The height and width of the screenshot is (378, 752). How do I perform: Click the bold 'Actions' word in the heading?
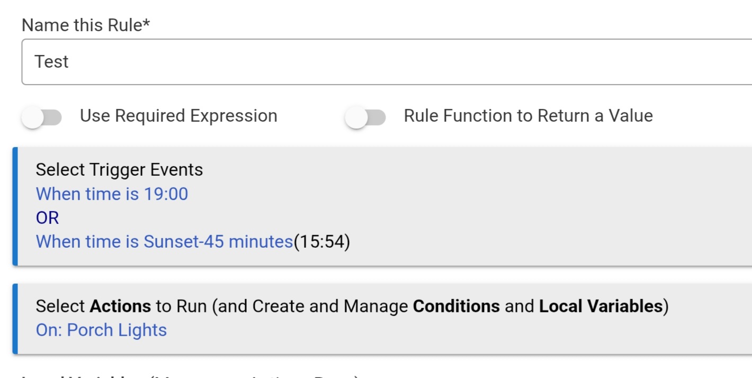tap(120, 307)
